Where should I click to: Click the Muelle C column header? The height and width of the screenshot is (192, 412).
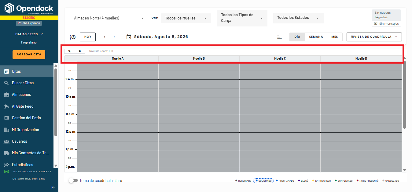click(280, 58)
